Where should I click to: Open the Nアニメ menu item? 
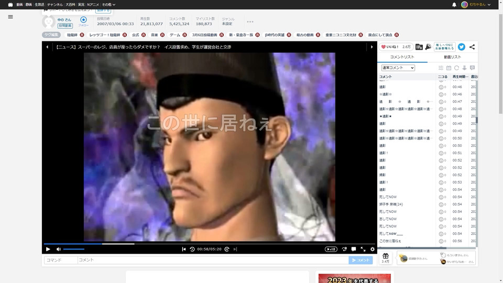click(93, 5)
